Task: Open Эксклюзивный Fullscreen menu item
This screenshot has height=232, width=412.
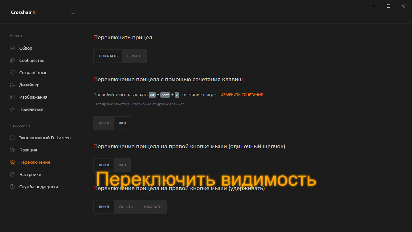Action: [x=45, y=138]
